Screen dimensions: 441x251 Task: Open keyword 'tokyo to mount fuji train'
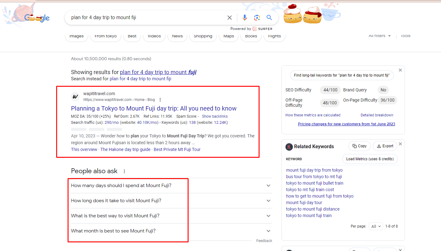[x=309, y=215]
